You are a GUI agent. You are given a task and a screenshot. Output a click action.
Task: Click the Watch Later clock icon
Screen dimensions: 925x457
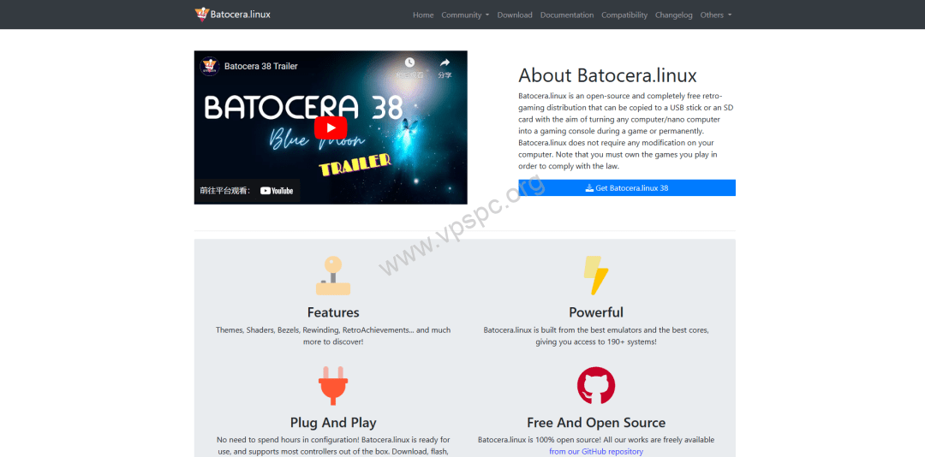[x=409, y=62]
